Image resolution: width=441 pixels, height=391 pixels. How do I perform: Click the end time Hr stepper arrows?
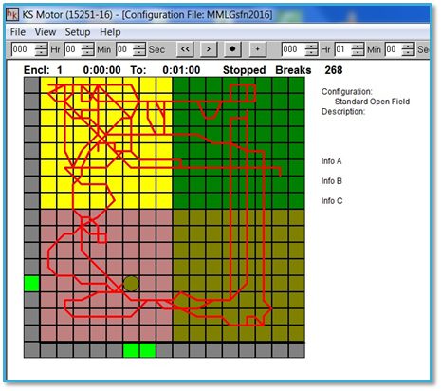coord(311,49)
